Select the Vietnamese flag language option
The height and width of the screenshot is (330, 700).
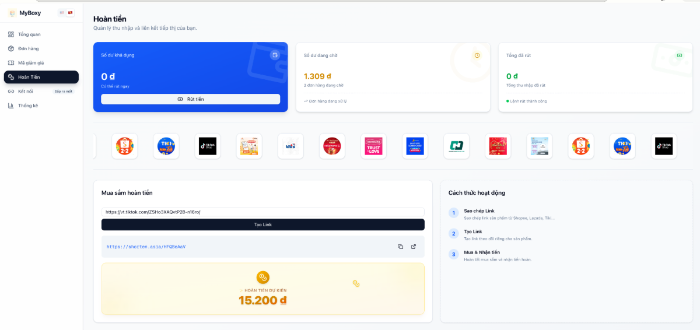[70, 13]
